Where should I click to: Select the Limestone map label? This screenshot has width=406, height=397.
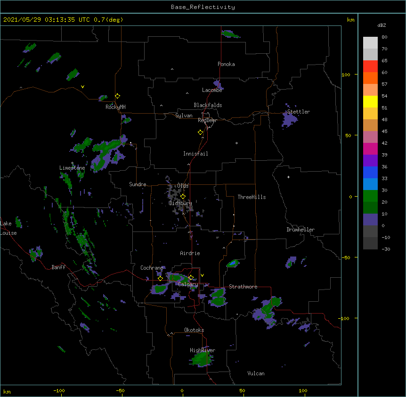[72, 168]
